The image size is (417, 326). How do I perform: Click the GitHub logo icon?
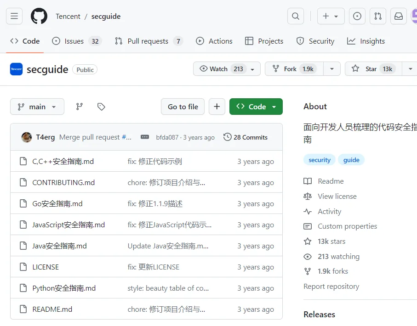coord(39,16)
